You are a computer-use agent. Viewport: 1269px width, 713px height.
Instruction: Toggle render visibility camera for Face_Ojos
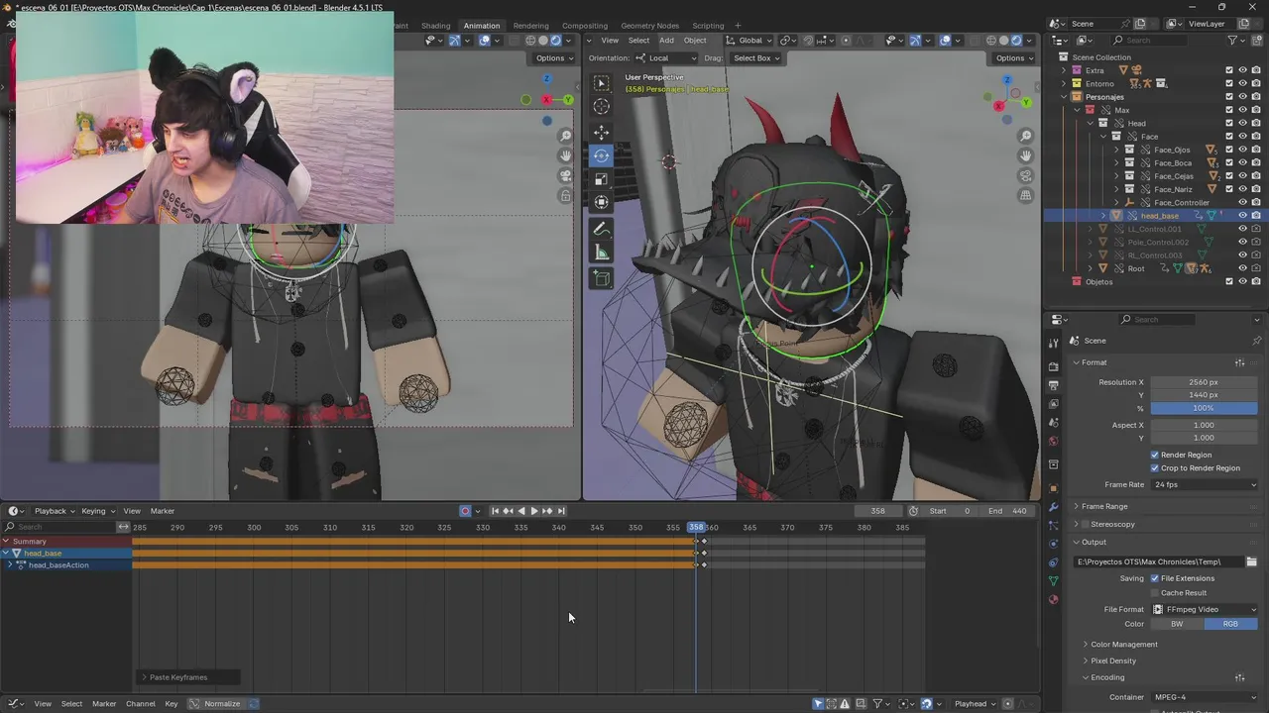coord(1256,150)
